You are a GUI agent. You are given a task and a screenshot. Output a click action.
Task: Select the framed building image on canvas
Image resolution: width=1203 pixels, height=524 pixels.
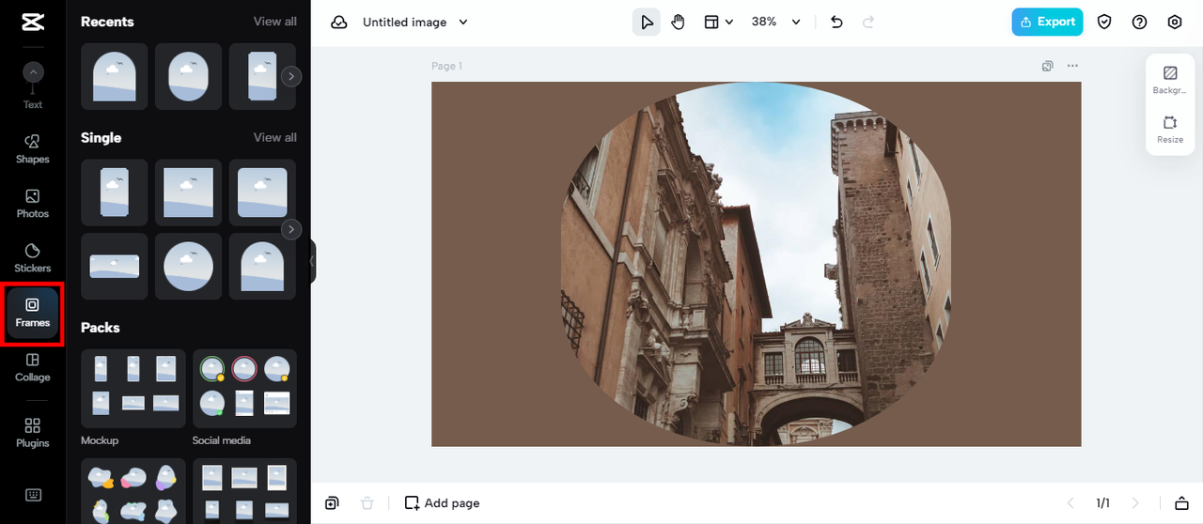756,264
